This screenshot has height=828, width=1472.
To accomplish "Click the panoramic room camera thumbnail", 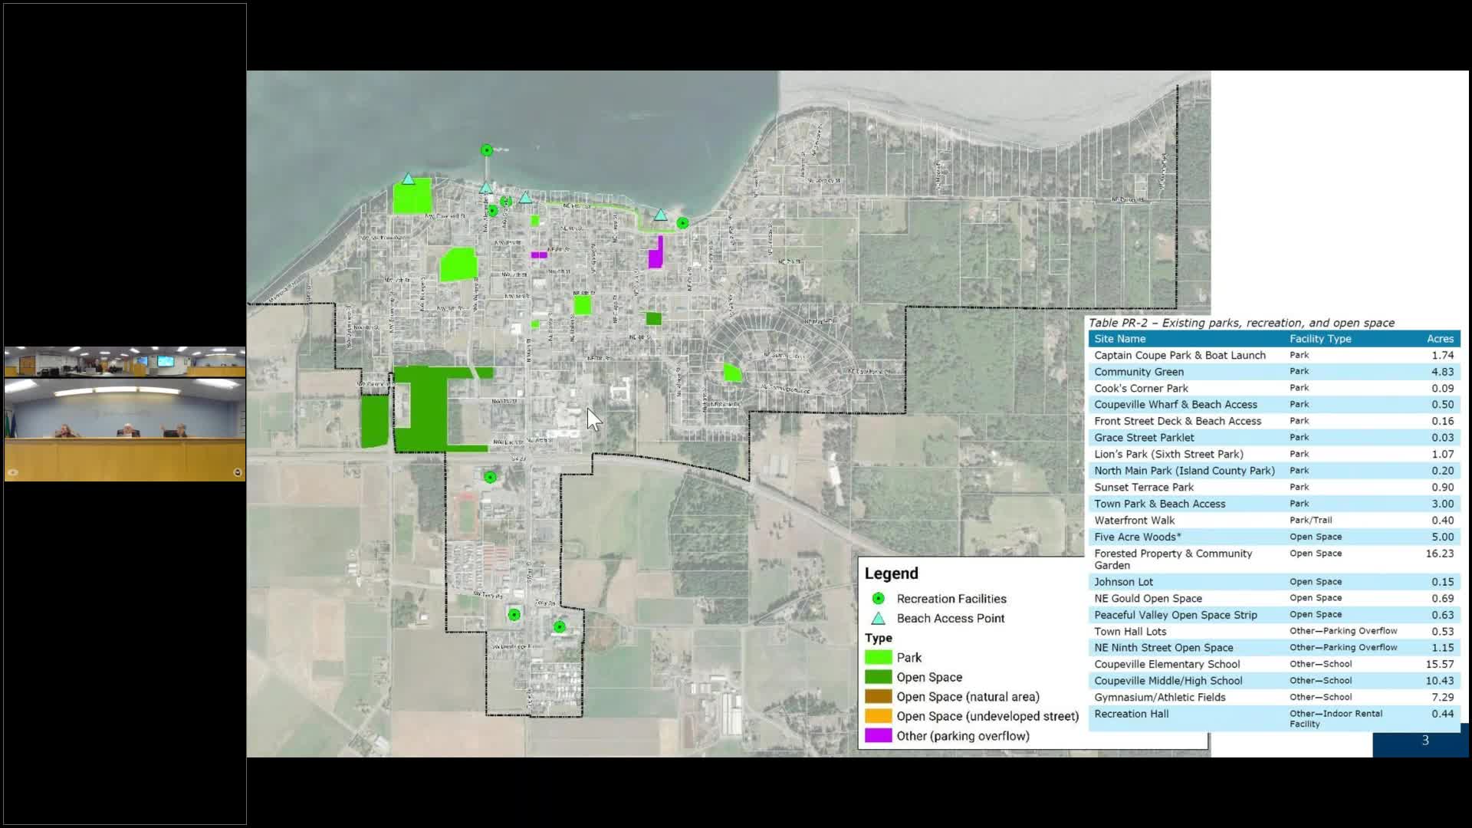I will pyautogui.click(x=125, y=362).
